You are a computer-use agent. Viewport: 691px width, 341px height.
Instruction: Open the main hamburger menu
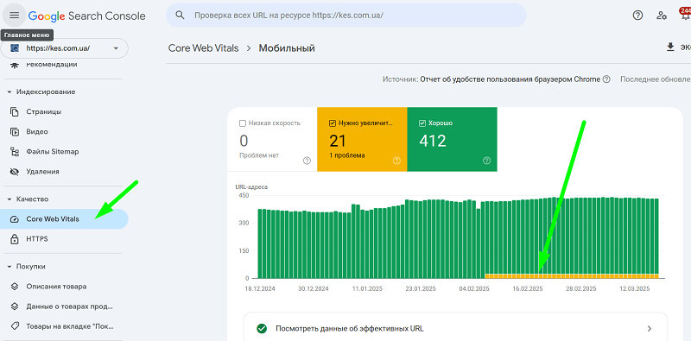[15, 16]
